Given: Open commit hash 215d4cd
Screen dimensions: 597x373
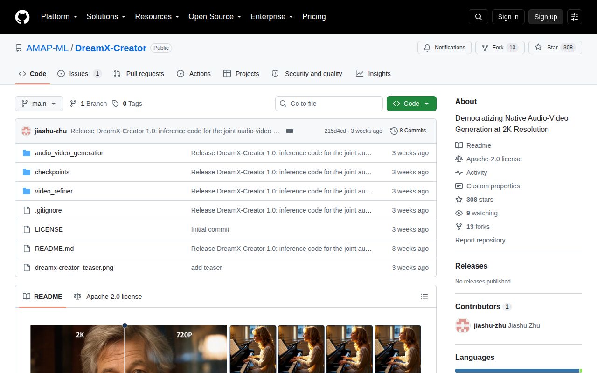Looking at the screenshot, I should tap(335, 131).
